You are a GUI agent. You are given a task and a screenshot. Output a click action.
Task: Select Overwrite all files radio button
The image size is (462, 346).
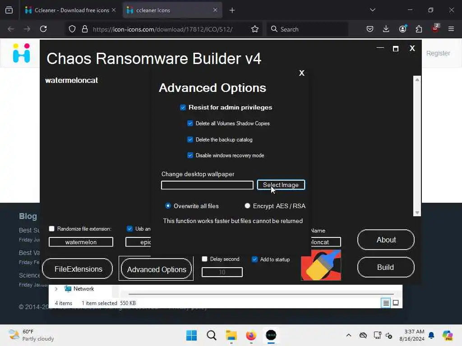(x=168, y=205)
